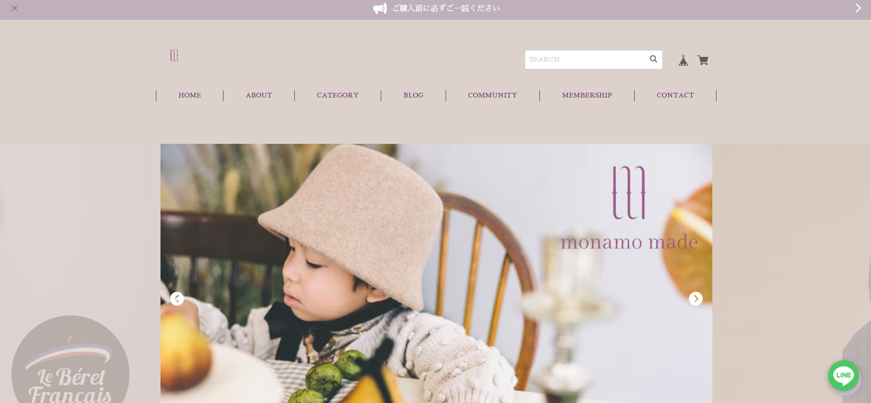Click the megaphone announcement icon
This screenshot has height=403, width=871.
tap(380, 8)
